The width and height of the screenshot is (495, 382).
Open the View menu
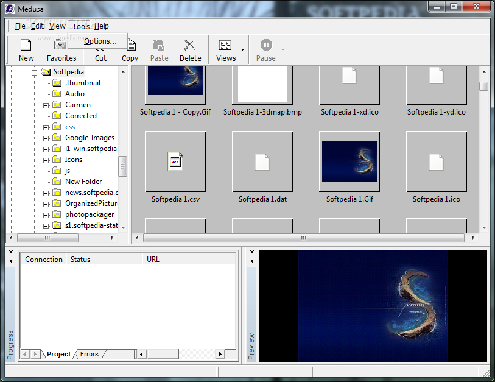[x=57, y=26]
